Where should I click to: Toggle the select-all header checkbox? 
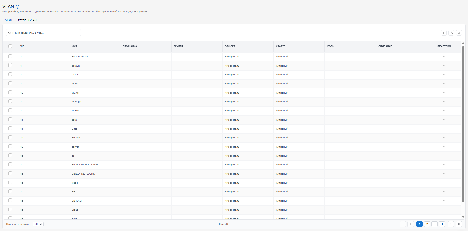pyautogui.click(x=10, y=46)
